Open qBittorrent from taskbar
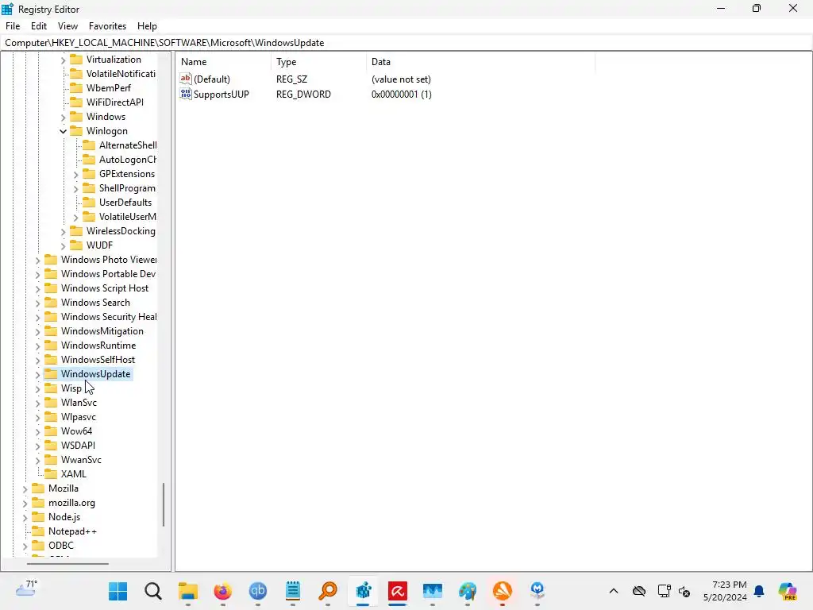The height and width of the screenshot is (610, 813). click(x=258, y=591)
